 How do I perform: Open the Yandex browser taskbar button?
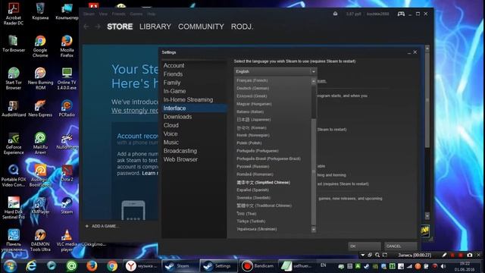[142, 266]
